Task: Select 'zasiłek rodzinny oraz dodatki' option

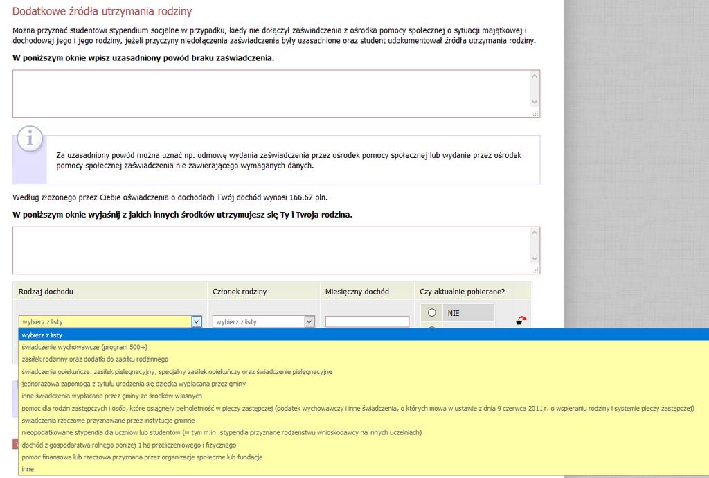Action: 364,359
